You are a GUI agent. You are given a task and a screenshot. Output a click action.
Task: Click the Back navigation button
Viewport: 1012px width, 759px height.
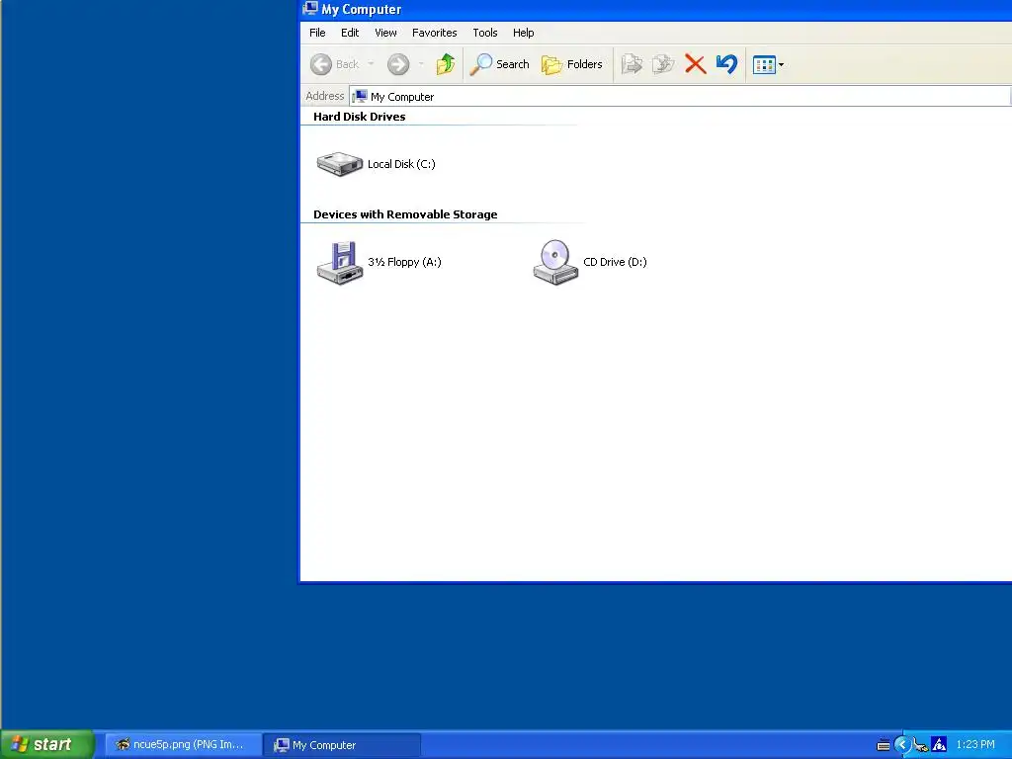coord(334,64)
